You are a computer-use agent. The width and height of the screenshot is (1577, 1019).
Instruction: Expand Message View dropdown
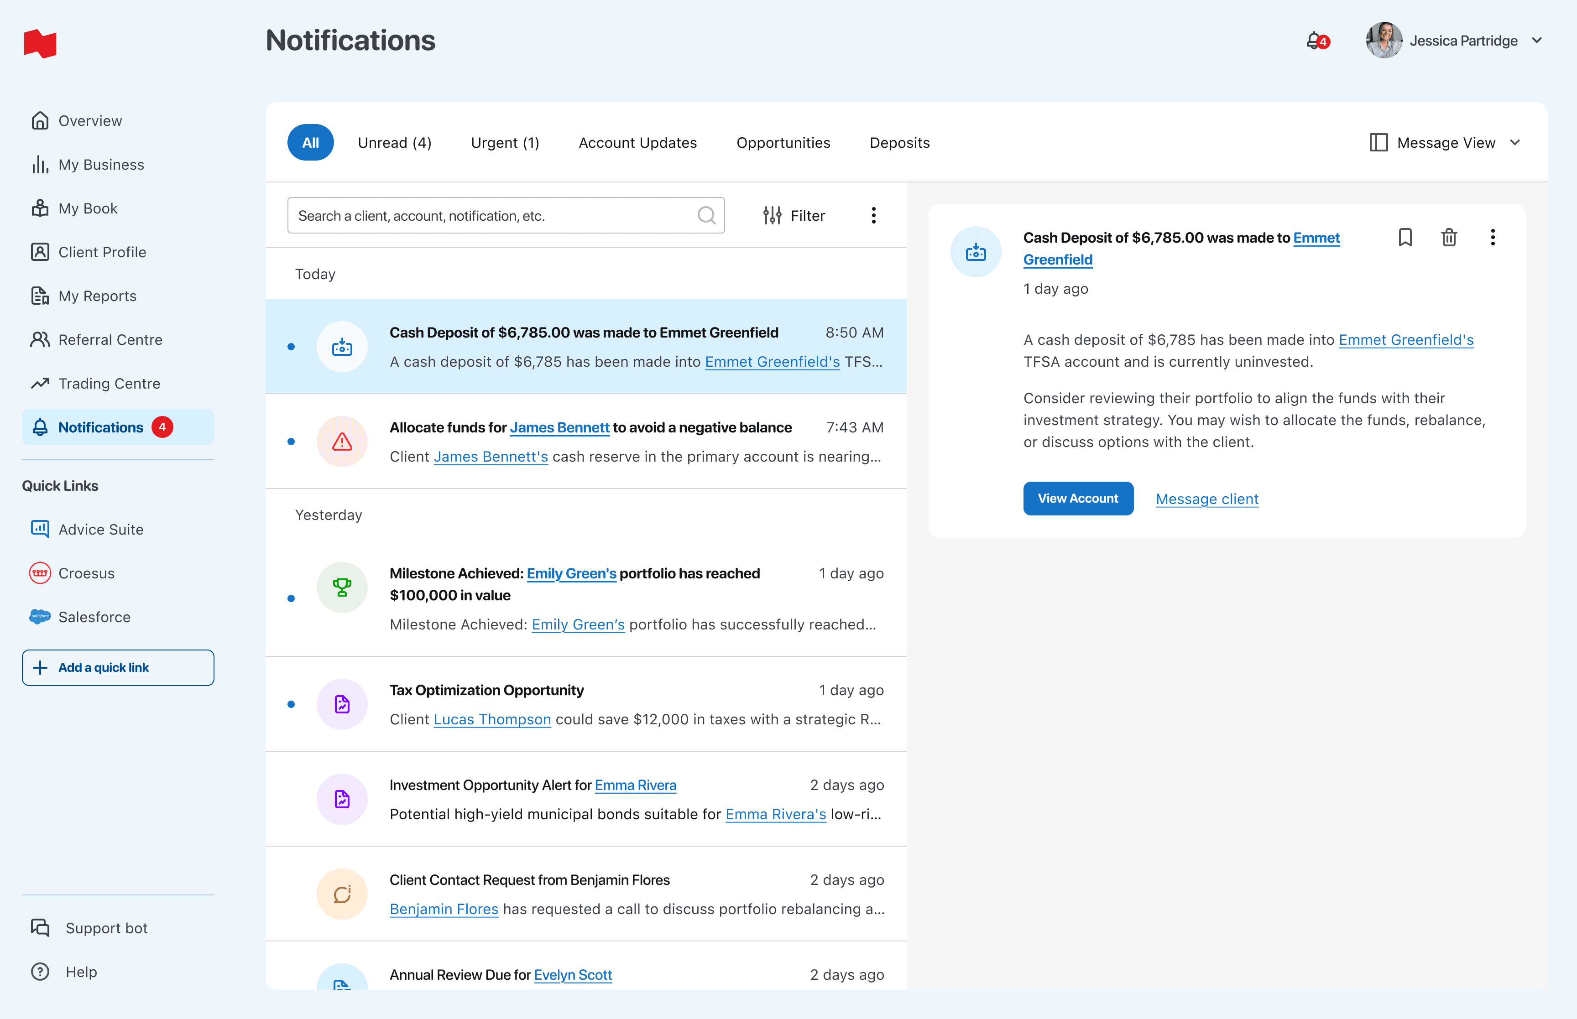pos(1446,143)
